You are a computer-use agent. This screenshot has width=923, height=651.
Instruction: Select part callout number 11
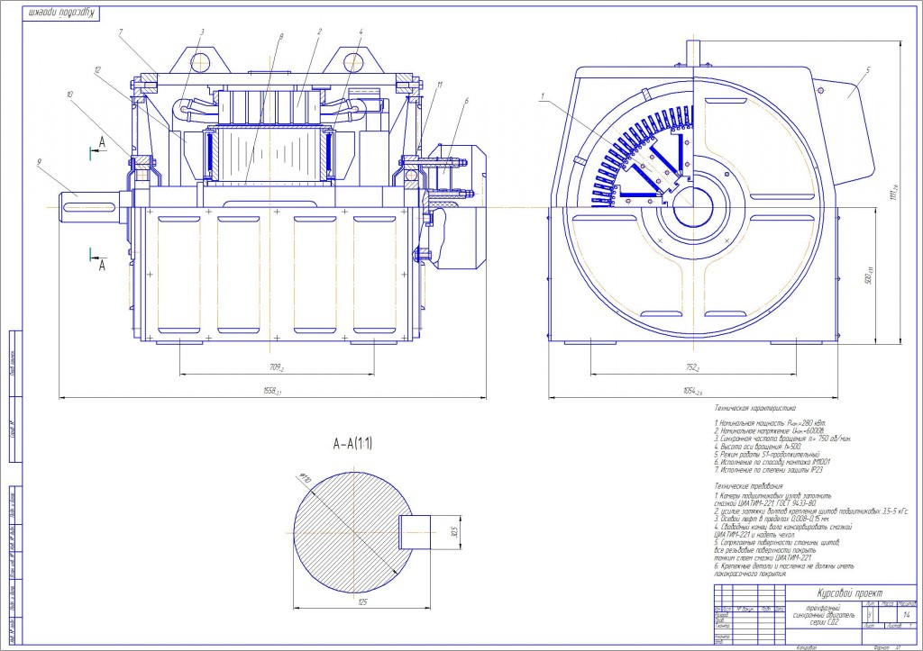coord(439,86)
